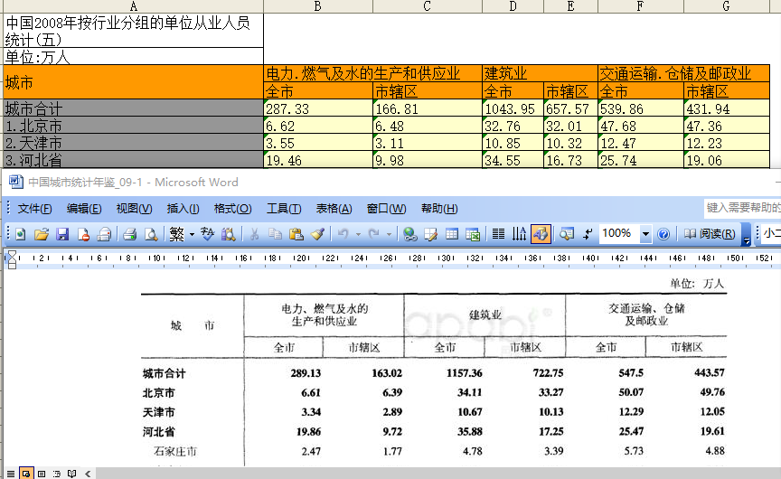This screenshot has height=479, width=781.
Task: Click Word document title bar icon
Action: [x=16, y=182]
